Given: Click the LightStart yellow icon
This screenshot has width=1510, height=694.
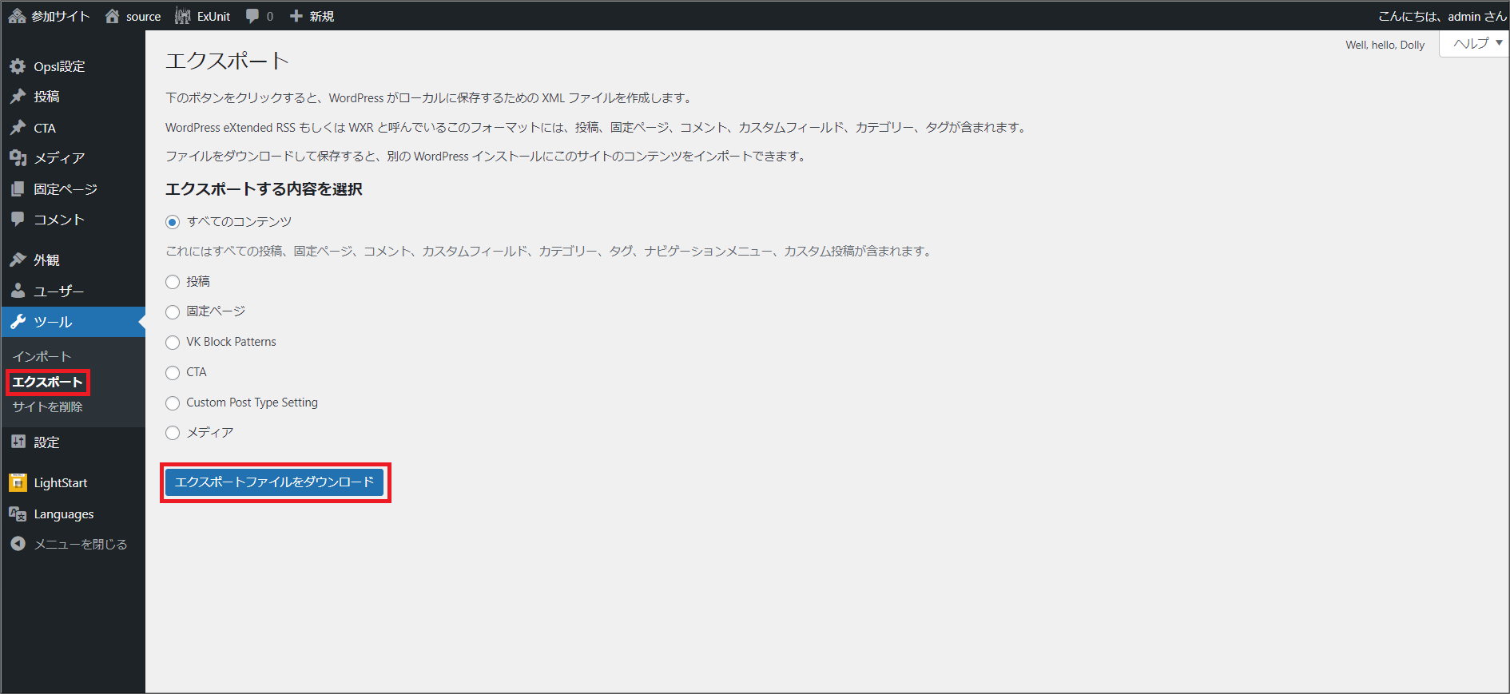Looking at the screenshot, I should (x=18, y=482).
